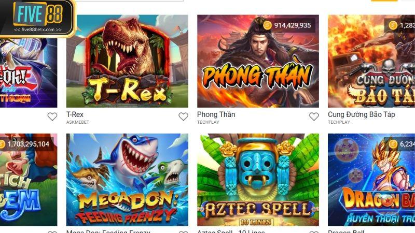Open the Phong Thần game thumbnail

[x=258, y=61]
